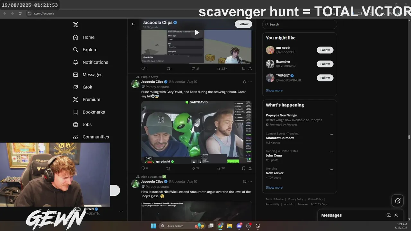Screen dimensions: 411x231
Task: Bookmark the GaryDavid scavenger hunt post
Action: (244, 168)
